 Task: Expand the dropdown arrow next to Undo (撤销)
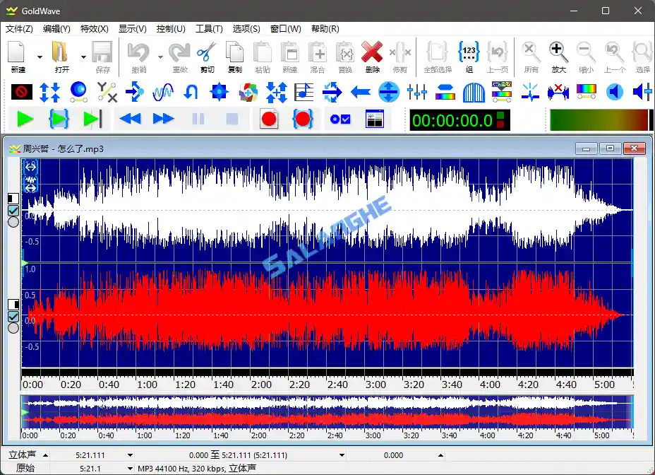click(x=161, y=57)
